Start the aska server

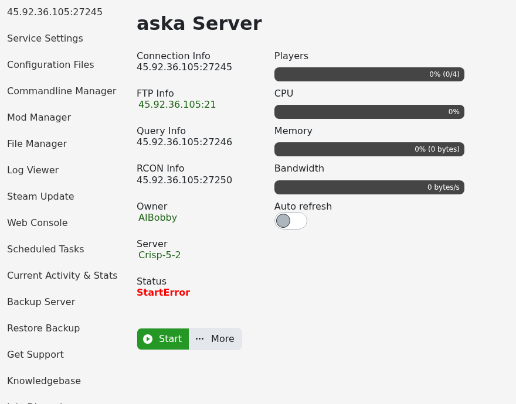click(x=163, y=339)
